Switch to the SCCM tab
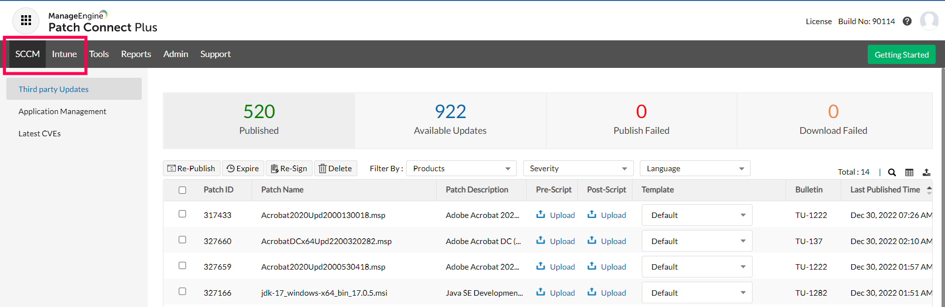 click(28, 54)
